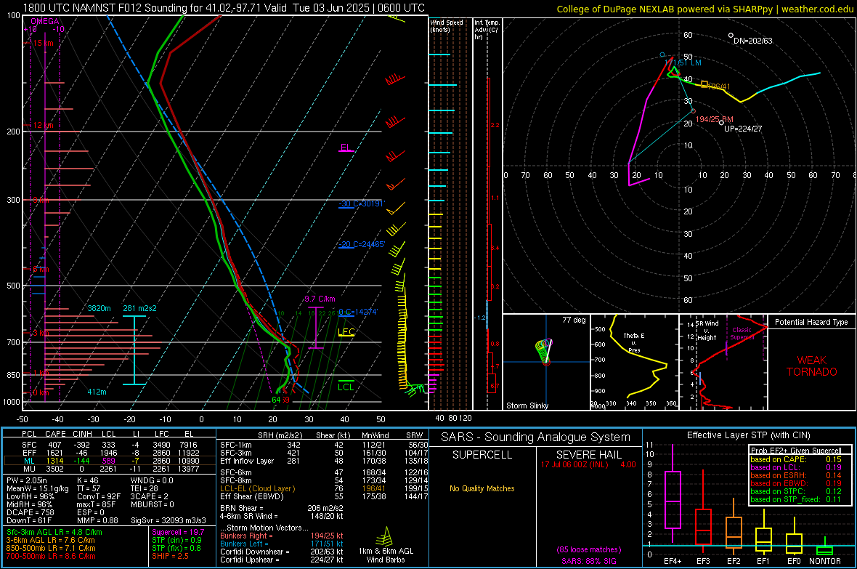Click the Sfc-3km AGL LR = 4.8 C/km line

pos(54,532)
